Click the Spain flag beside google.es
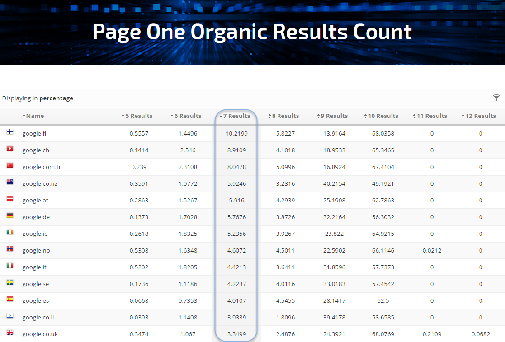The image size is (505, 342). (10, 299)
